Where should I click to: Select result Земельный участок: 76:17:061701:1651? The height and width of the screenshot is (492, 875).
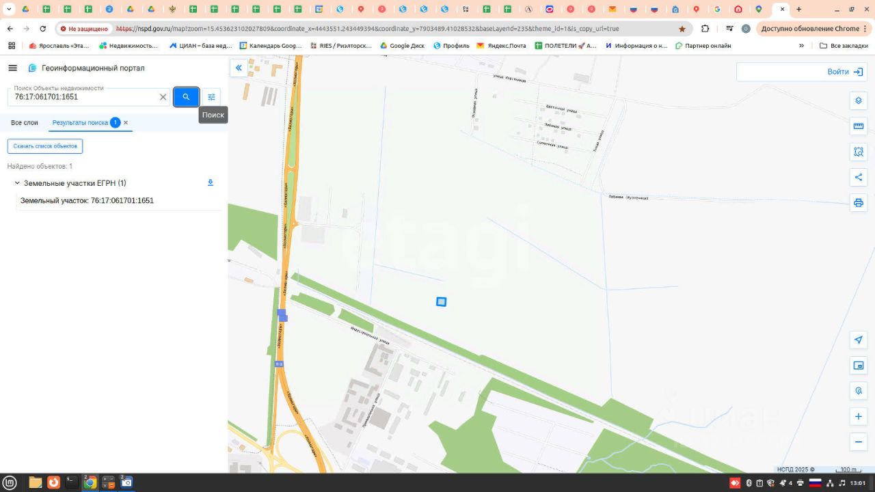point(87,201)
